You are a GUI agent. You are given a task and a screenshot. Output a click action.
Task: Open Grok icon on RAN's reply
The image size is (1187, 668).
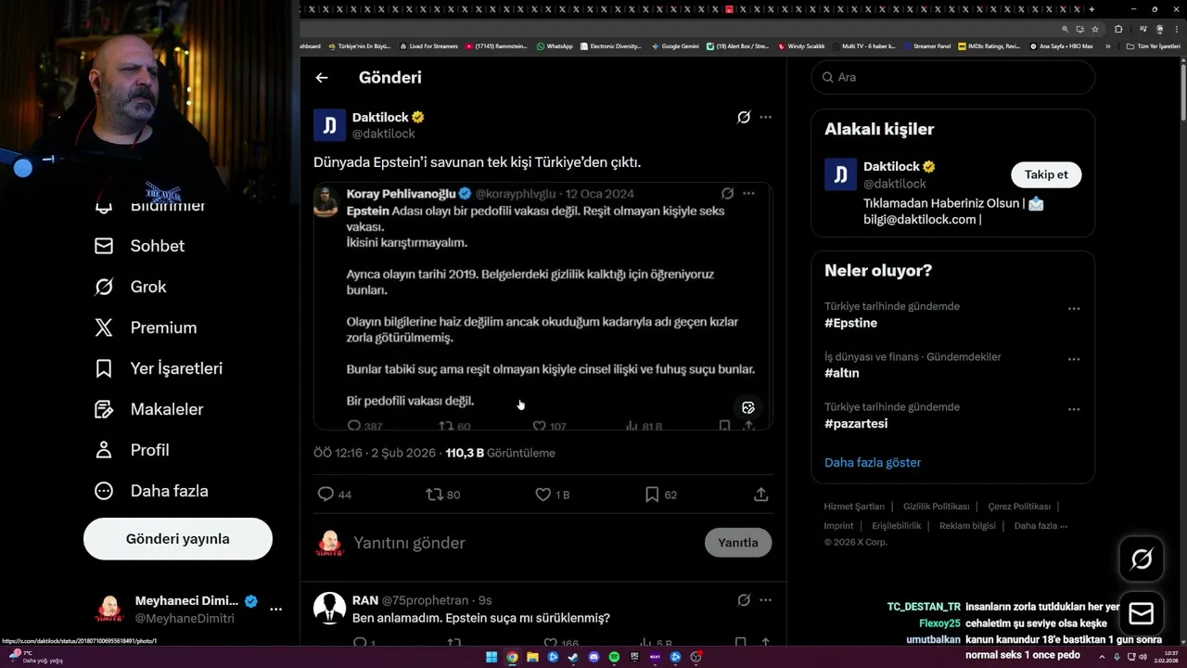click(x=744, y=600)
